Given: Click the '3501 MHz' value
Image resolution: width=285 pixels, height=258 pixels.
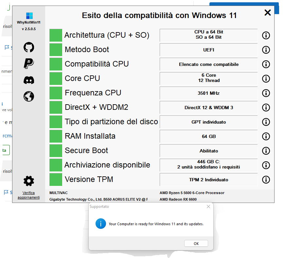Looking at the screenshot, I should click(209, 93).
